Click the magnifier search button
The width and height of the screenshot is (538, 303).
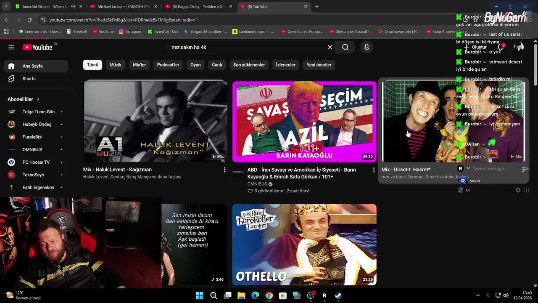(345, 47)
